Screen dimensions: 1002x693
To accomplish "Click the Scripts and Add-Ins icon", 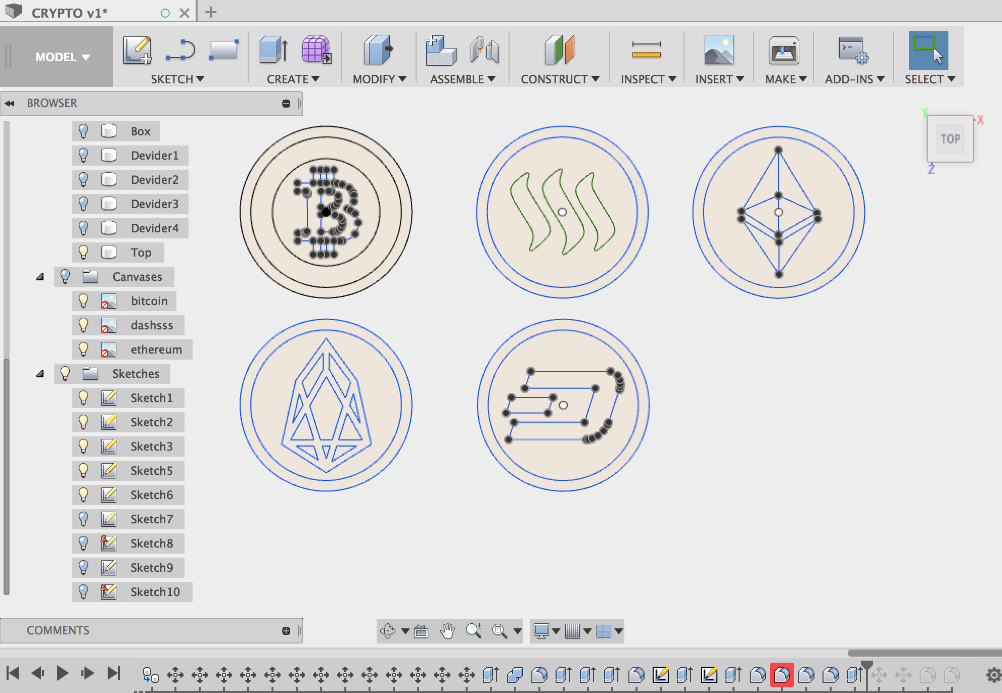I will (853, 49).
